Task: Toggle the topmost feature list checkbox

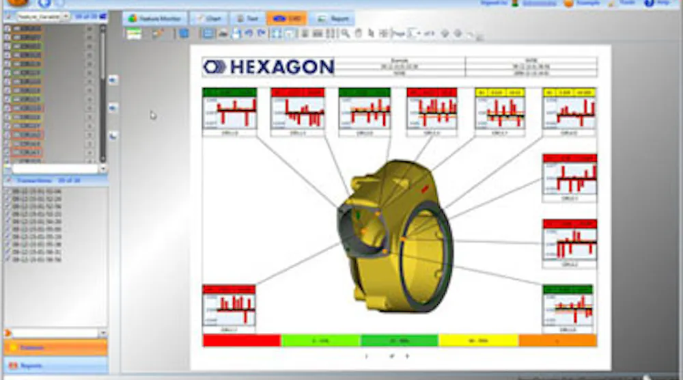Action: tap(8, 29)
